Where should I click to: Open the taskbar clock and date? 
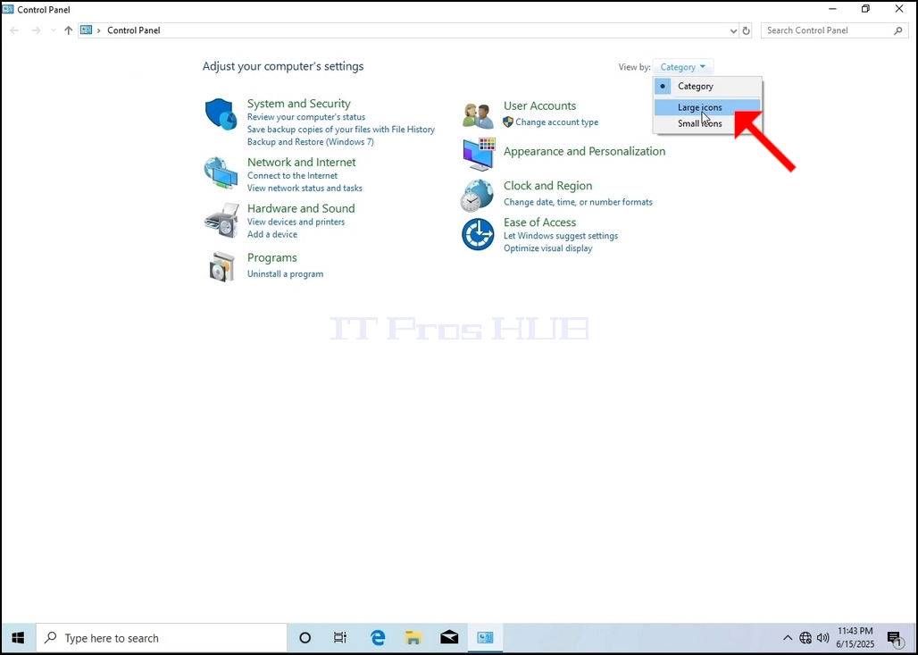click(855, 638)
